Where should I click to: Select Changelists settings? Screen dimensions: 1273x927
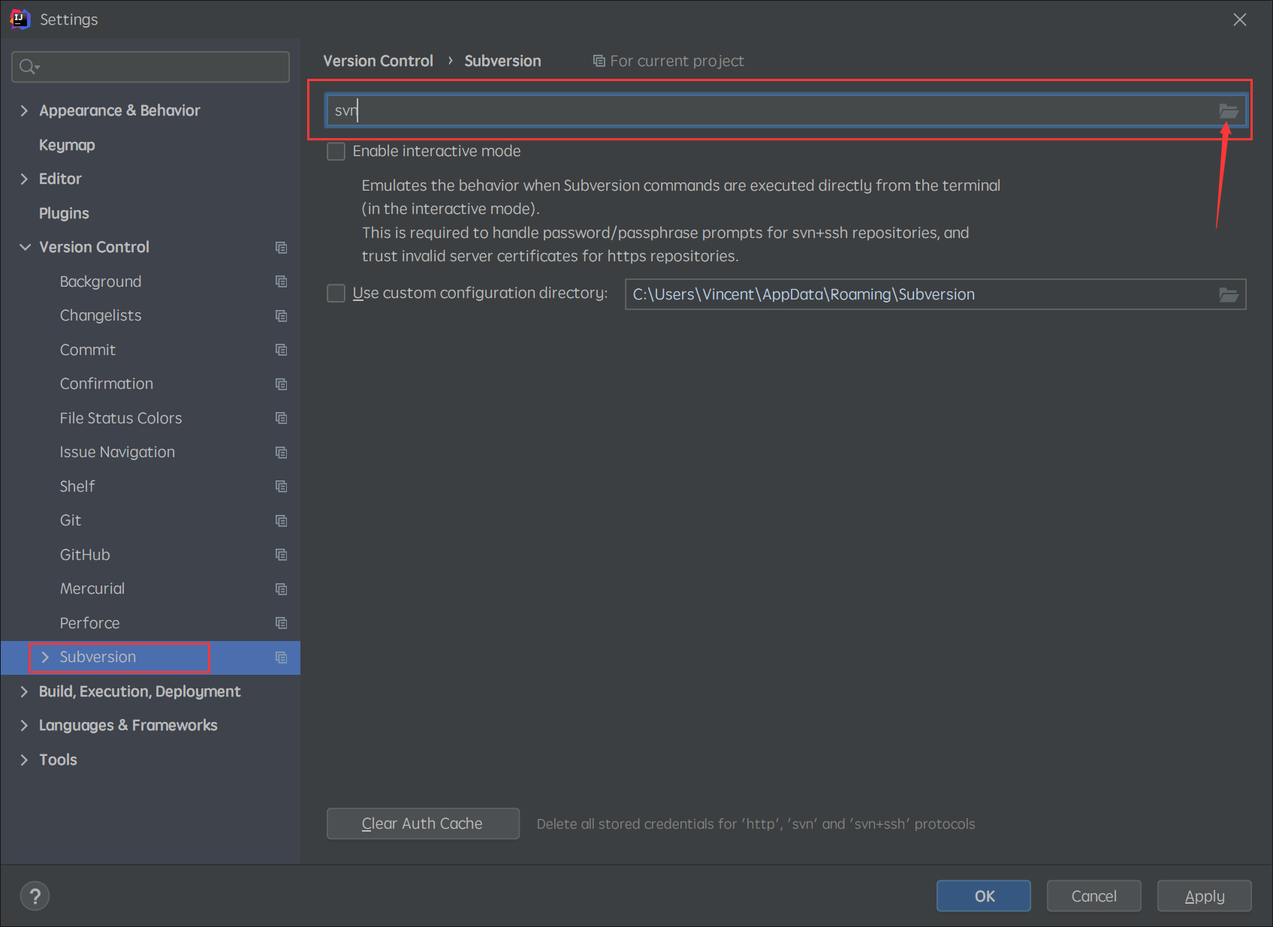[101, 316]
